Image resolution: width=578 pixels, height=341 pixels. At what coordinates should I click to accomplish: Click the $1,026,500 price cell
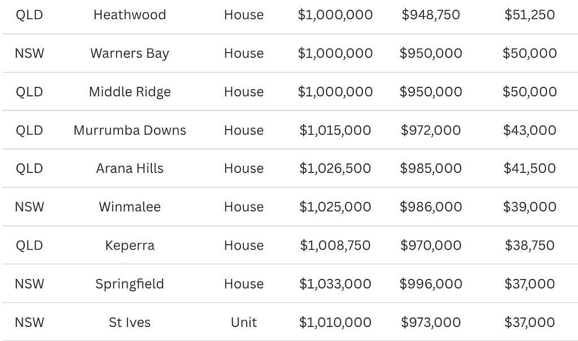[x=335, y=169]
